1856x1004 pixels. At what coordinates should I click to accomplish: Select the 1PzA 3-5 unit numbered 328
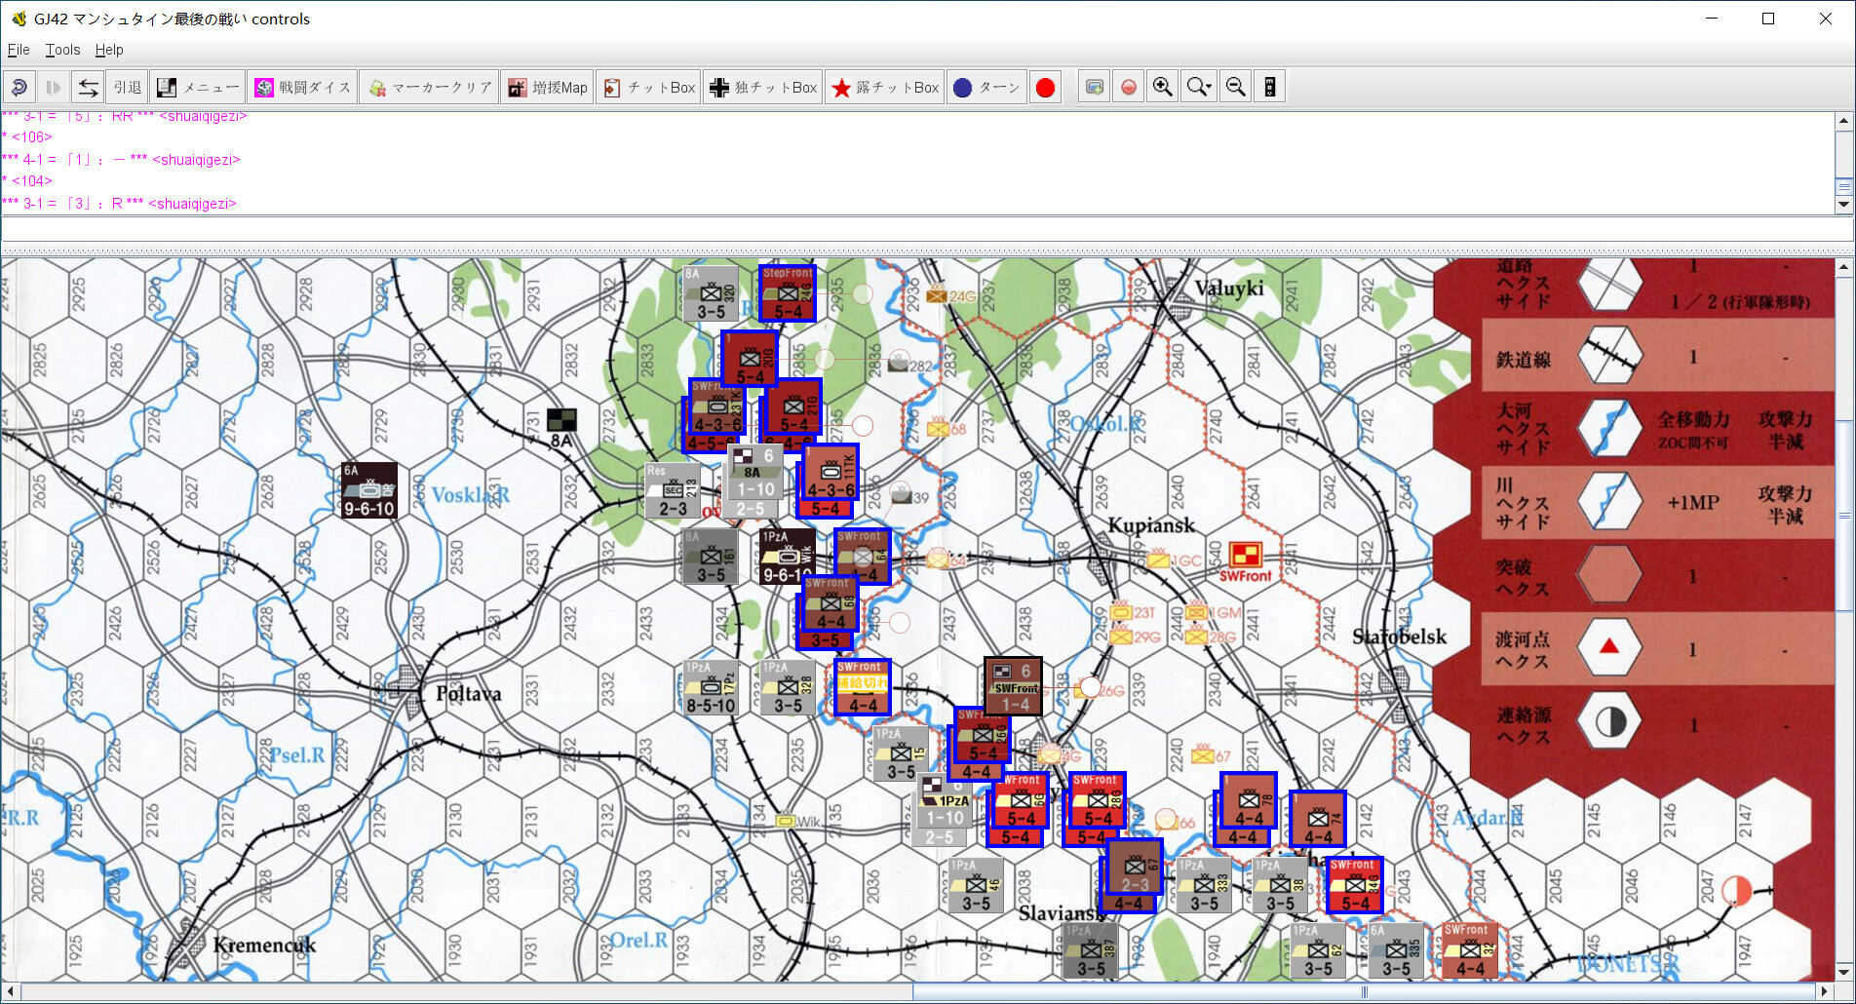tap(788, 687)
